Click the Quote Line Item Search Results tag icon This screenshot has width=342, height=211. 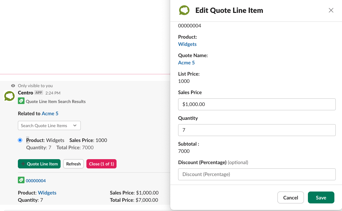pos(21,101)
